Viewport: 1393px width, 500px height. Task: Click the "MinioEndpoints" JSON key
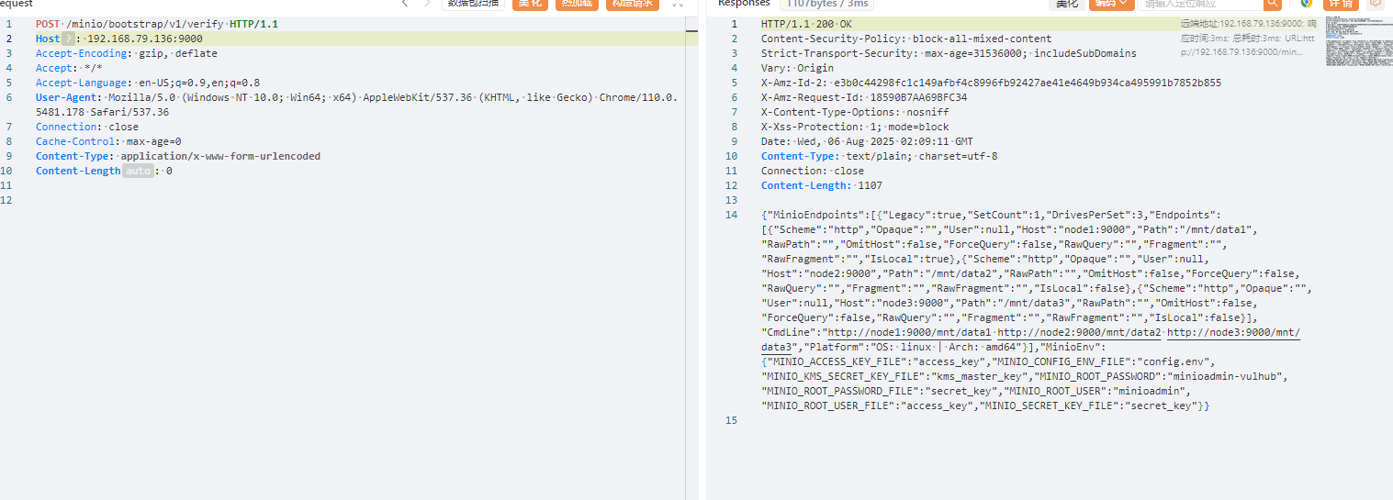[815, 215]
